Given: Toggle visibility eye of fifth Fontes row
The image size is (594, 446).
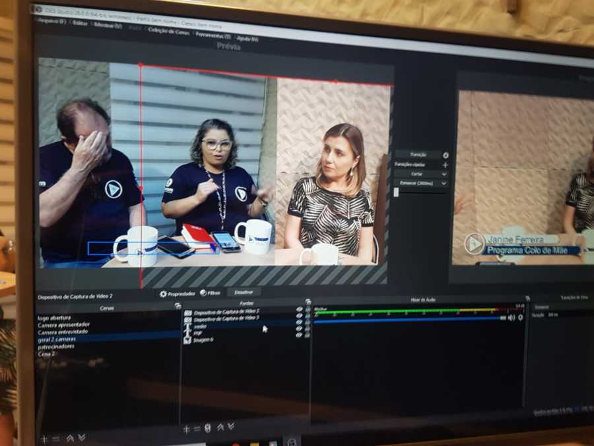Looking at the screenshot, I should tap(299, 335).
